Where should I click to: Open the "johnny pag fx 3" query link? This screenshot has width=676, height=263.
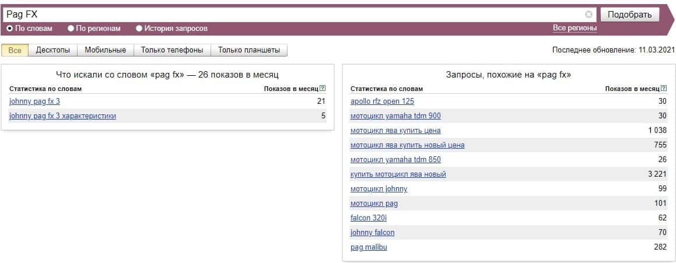[34, 101]
